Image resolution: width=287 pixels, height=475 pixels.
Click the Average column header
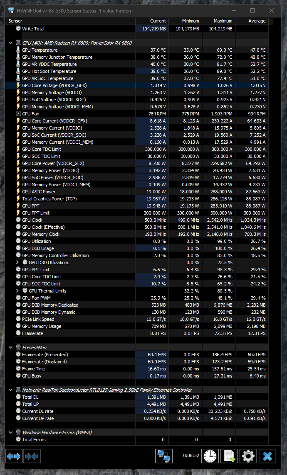(252, 21)
